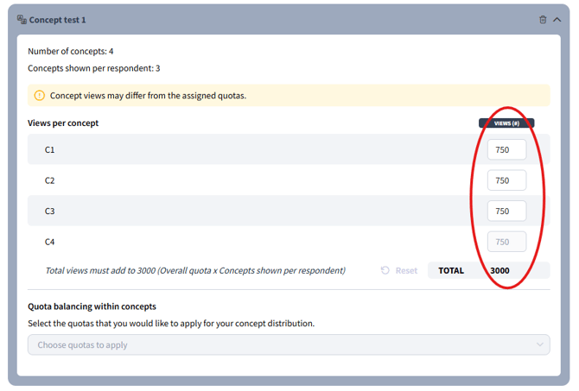Click the chevron arrow on the quotas dropdown
Screen dimensions: 579x391
(541, 345)
